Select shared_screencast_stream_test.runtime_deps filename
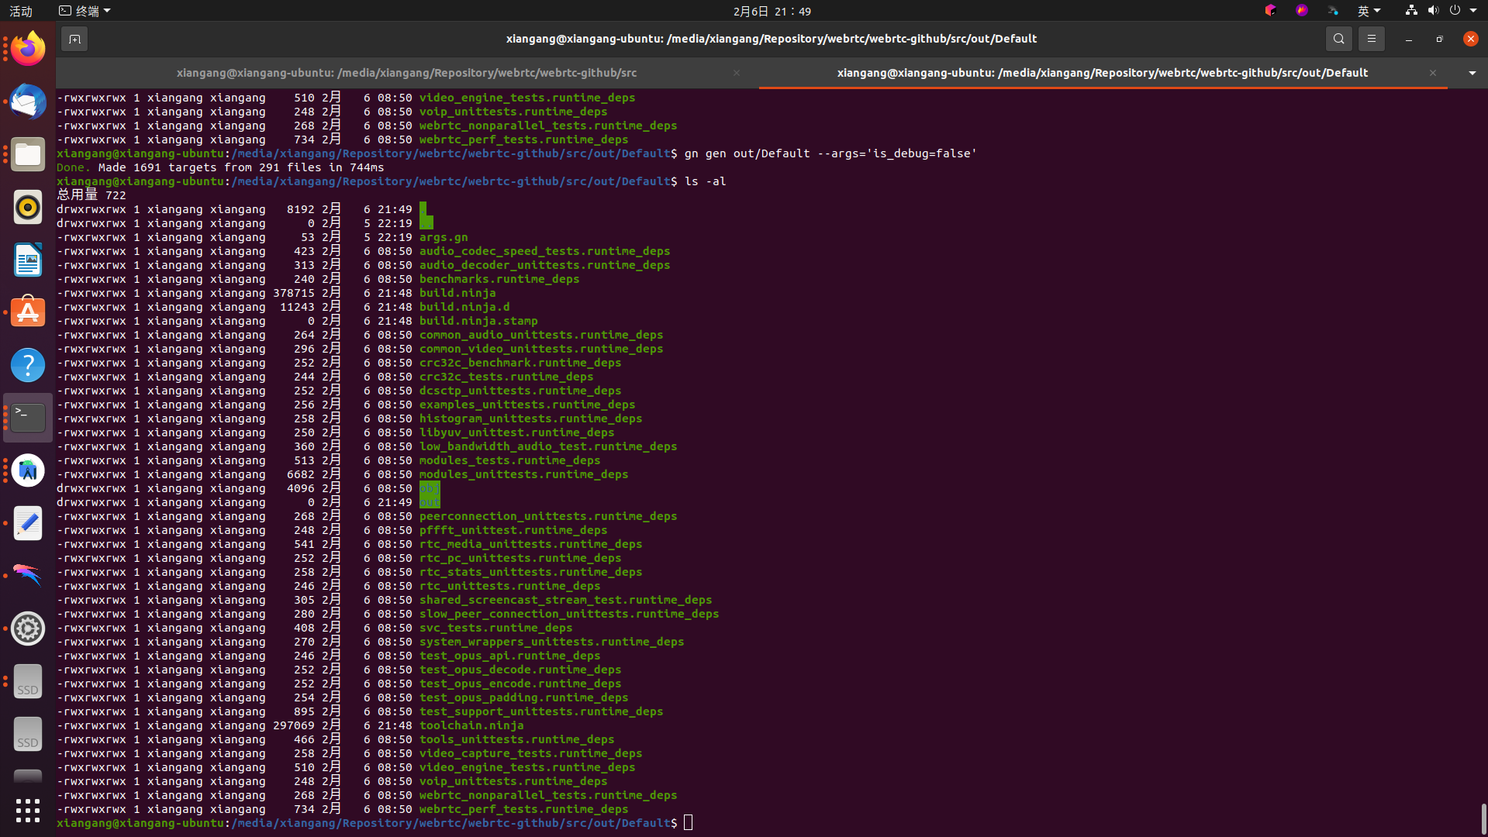This screenshot has height=837, width=1488. (x=565, y=600)
